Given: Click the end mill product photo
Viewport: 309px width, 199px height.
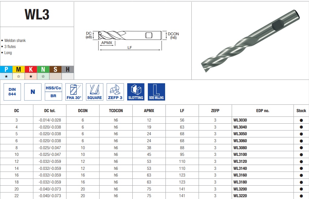Looking at the screenshot, I should click(x=250, y=41).
